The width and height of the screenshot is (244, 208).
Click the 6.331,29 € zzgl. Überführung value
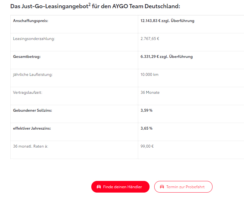tap(167, 57)
